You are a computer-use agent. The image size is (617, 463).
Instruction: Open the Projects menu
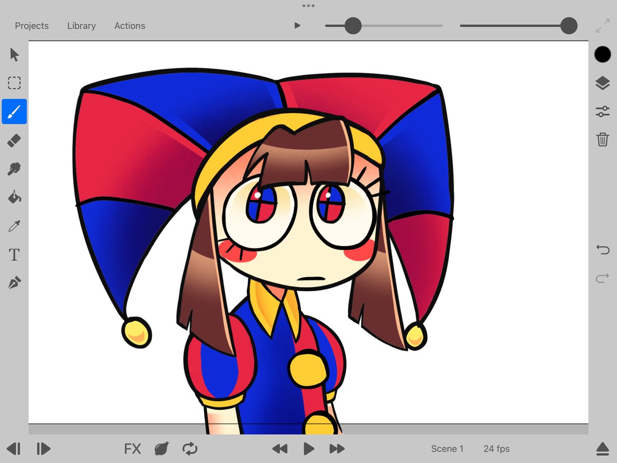(x=32, y=26)
